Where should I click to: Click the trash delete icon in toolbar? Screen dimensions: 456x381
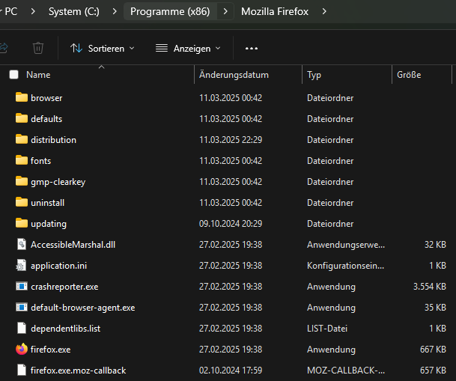38,48
